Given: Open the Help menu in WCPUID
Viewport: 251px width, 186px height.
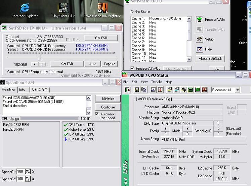Looking at the screenshot, I should point(169,82).
